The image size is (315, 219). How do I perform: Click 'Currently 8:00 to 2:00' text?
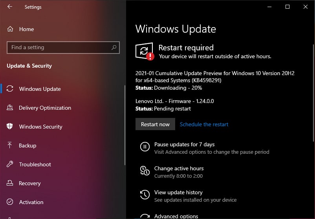pyautogui.click(x=178, y=176)
